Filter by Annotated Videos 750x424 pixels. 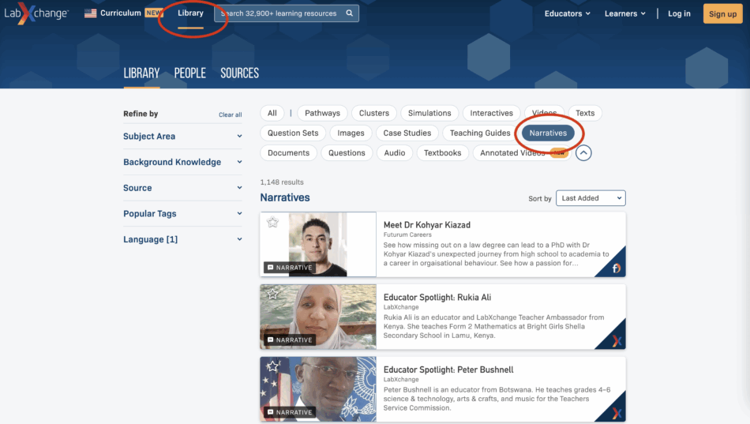pyautogui.click(x=523, y=153)
